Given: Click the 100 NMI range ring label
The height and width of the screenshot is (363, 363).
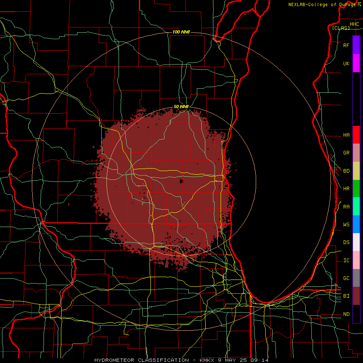Looking at the screenshot, I should click(x=181, y=32).
